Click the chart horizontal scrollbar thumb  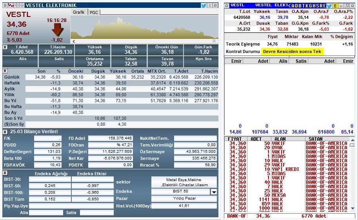pos(214,41)
